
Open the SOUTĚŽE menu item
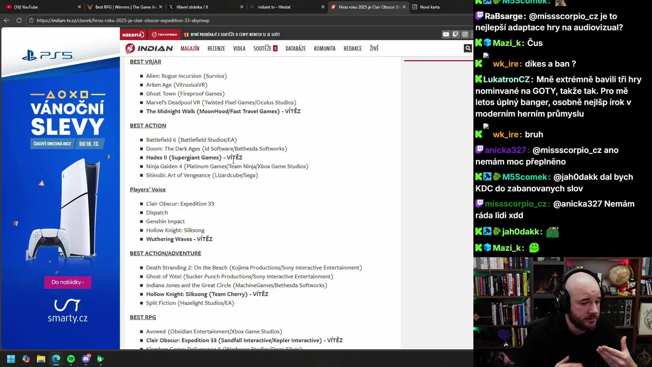[265, 48]
